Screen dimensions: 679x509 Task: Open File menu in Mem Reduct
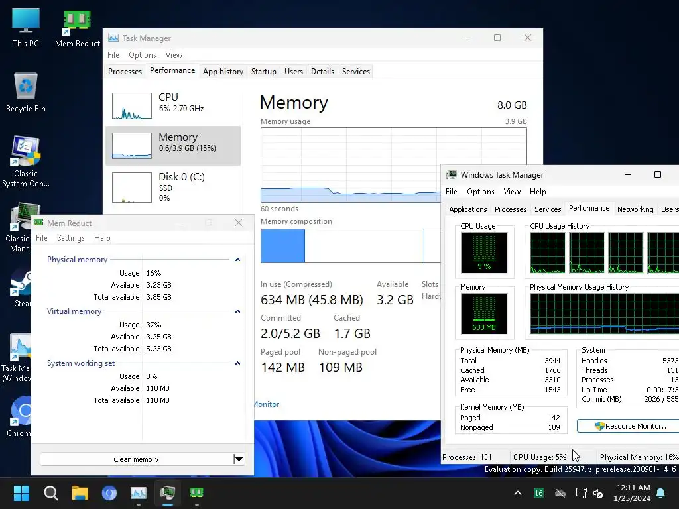pyautogui.click(x=42, y=238)
